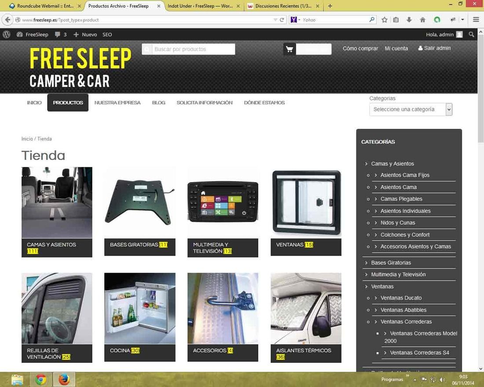Open the toolbar addon dropdown arrow

462,20
